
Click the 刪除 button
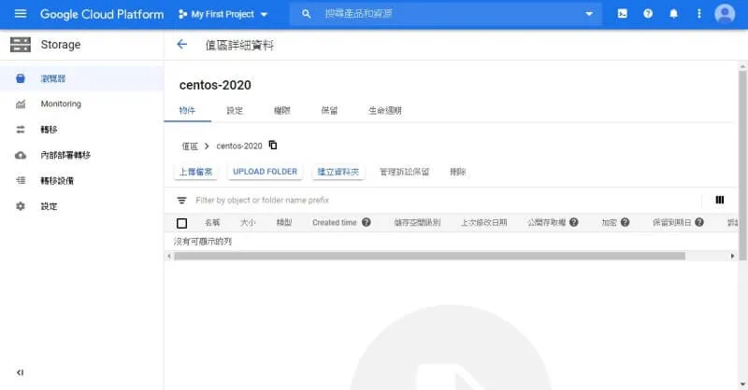point(458,172)
